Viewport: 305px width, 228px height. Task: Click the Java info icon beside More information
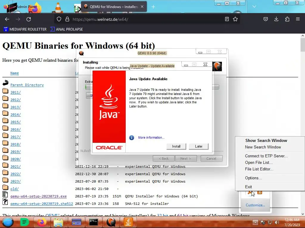pyautogui.click(x=132, y=138)
